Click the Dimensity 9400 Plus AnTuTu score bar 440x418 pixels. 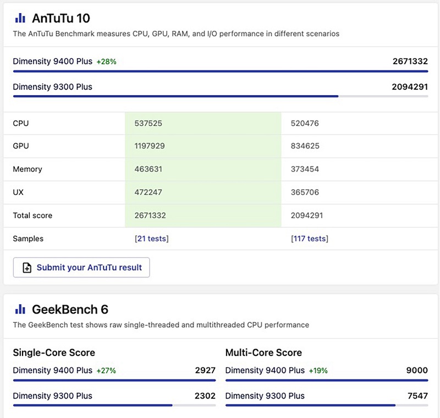pos(220,71)
